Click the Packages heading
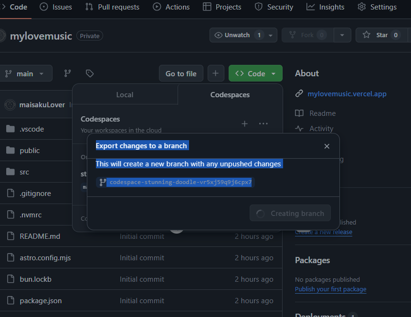Screen dimensions: 411x317 (x=312, y=260)
